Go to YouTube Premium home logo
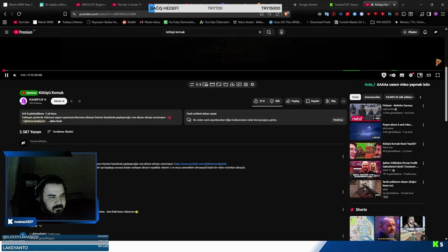 click(x=23, y=32)
